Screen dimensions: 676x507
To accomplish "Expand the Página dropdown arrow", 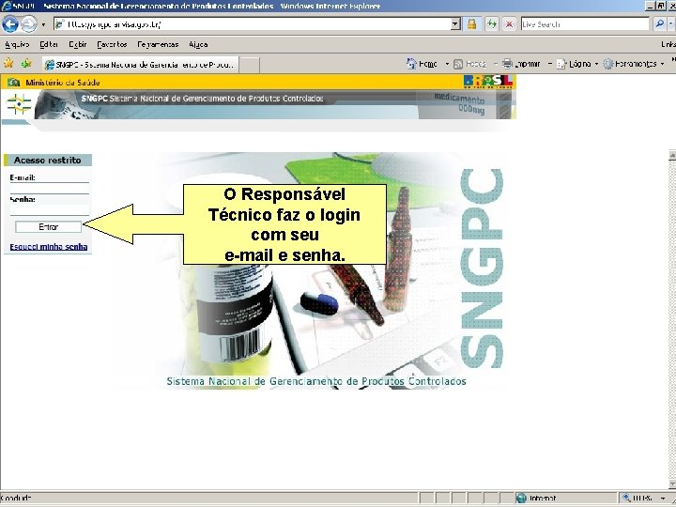I will tap(596, 64).
